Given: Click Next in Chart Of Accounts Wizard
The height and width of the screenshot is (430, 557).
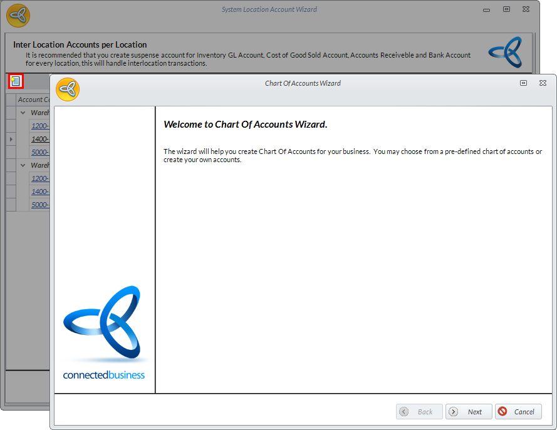Looking at the screenshot, I should [x=469, y=412].
